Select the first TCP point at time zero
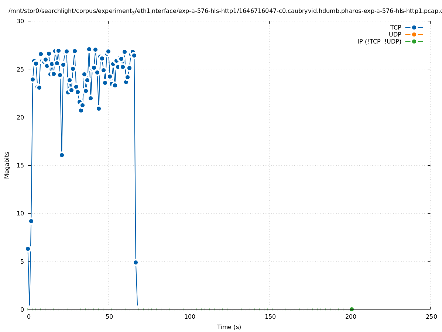Screen dimensions: 442x332 (28, 249)
